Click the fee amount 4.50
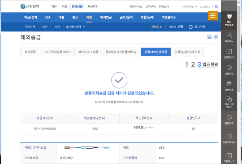Screen dimensions: 242x164 161,158
